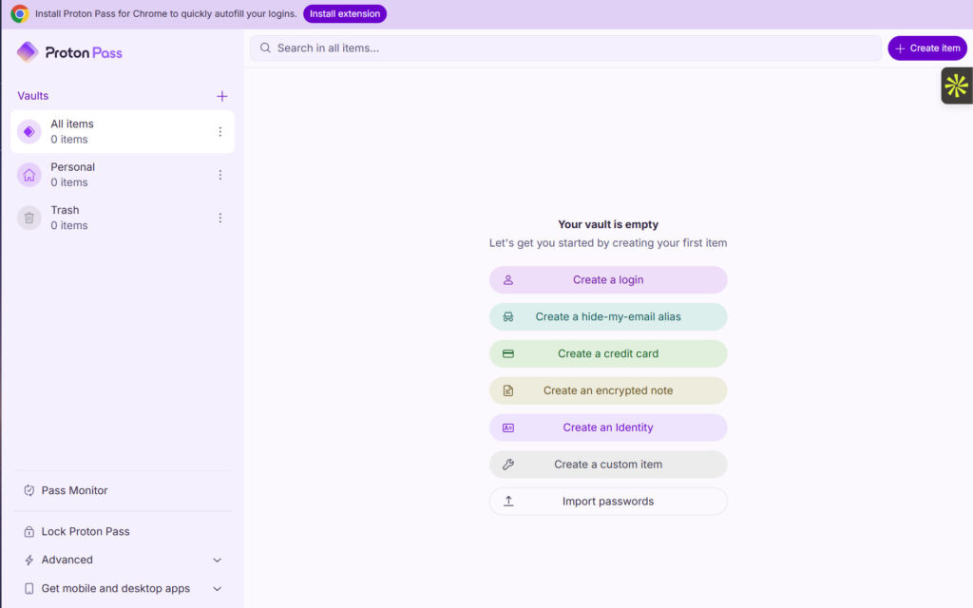973x608 pixels.
Task: Expand Get mobile and desktop apps chevron
Action: pos(218,589)
